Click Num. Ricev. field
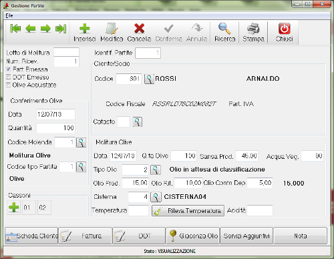This screenshot has width=334, height=259. coord(66,61)
